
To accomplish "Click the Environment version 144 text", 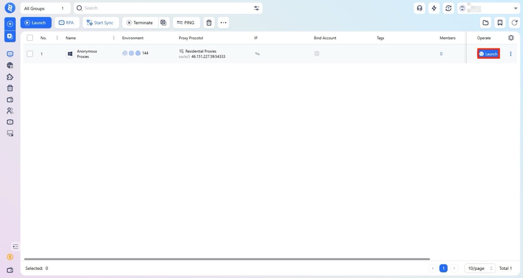I will (145, 53).
